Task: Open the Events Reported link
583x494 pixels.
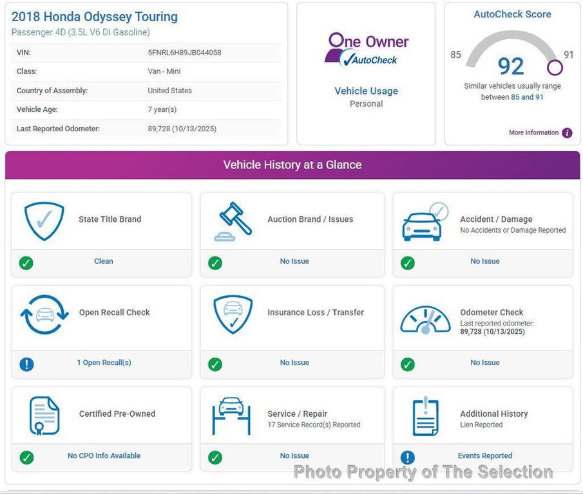Action: pos(484,456)
